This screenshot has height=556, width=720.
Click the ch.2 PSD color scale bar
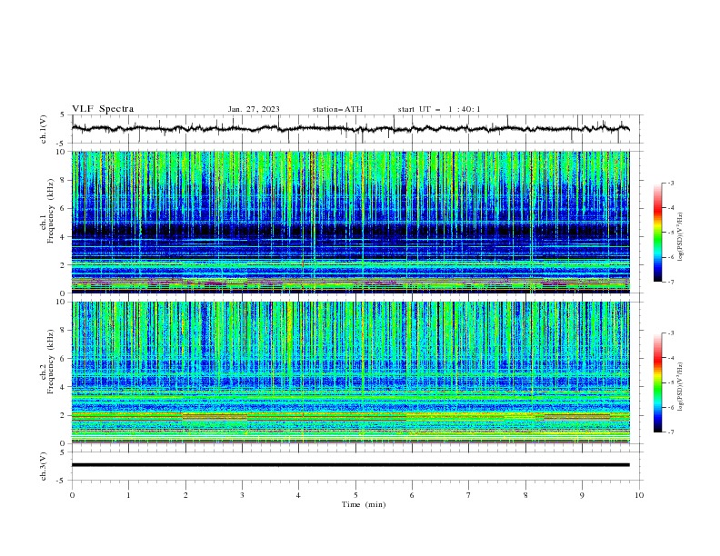tap(658, 382)
